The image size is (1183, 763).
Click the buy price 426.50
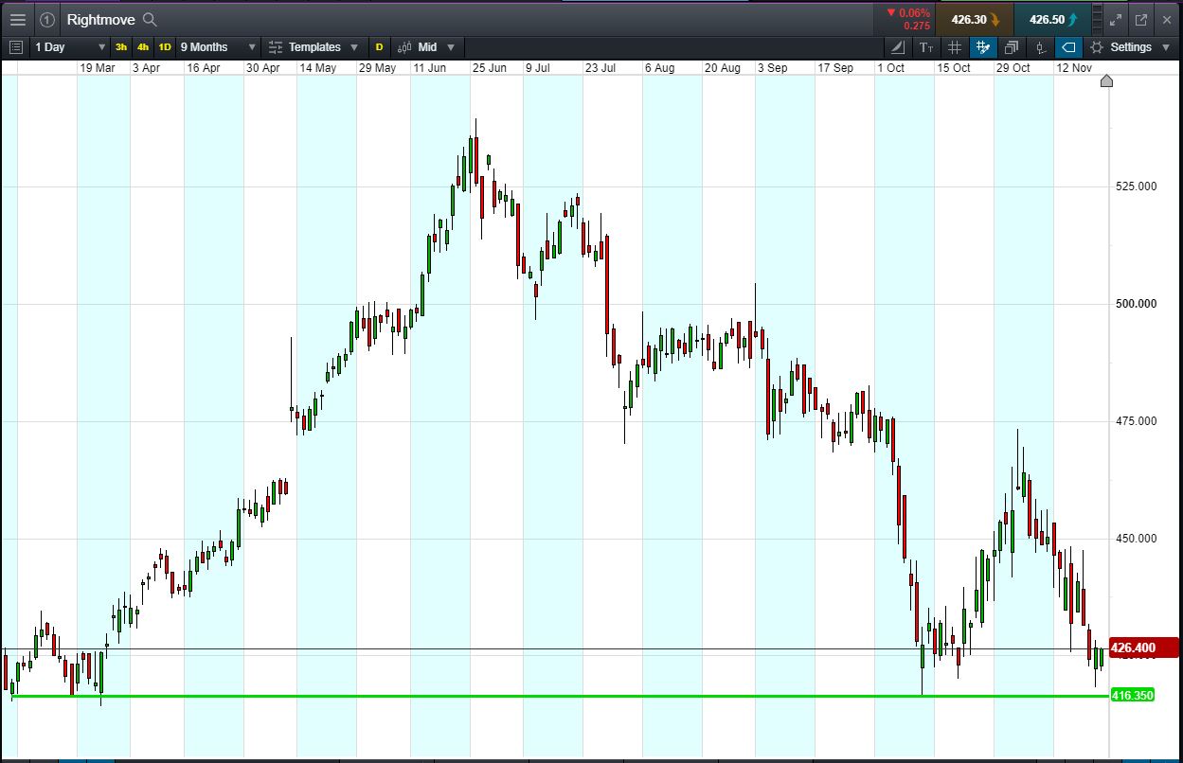(1052, 19)
